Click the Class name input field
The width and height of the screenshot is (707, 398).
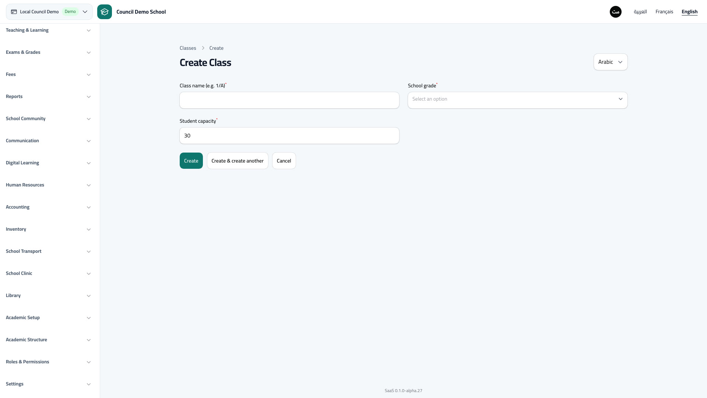tap(289, 100)
